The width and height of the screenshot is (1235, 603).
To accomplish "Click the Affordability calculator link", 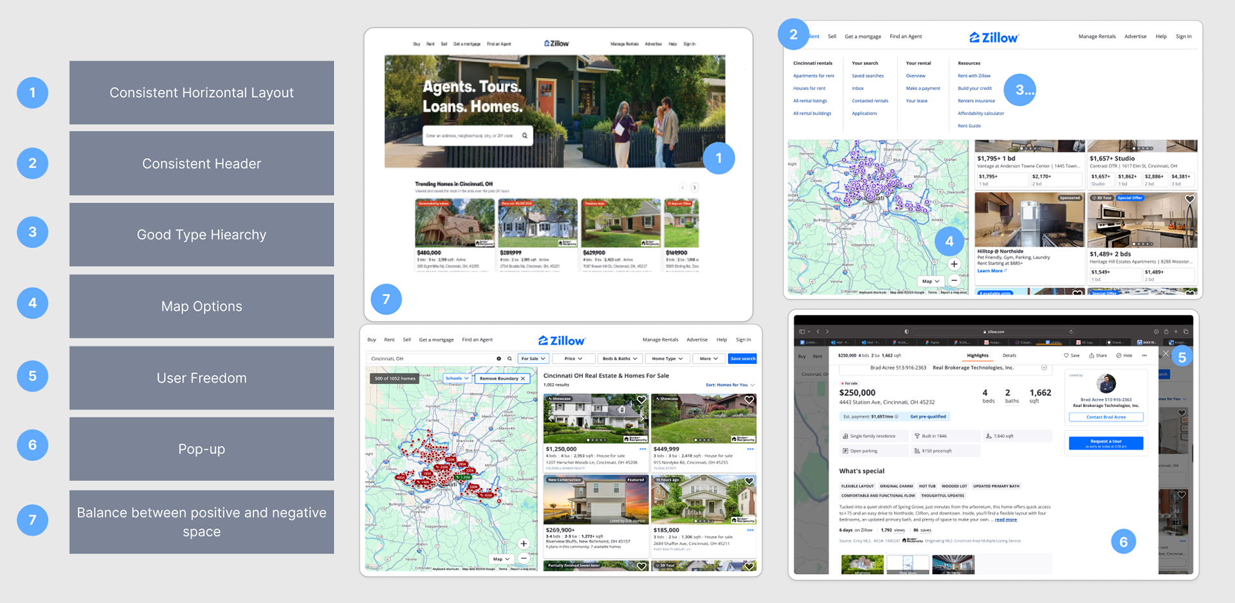I will pos(981,113).
